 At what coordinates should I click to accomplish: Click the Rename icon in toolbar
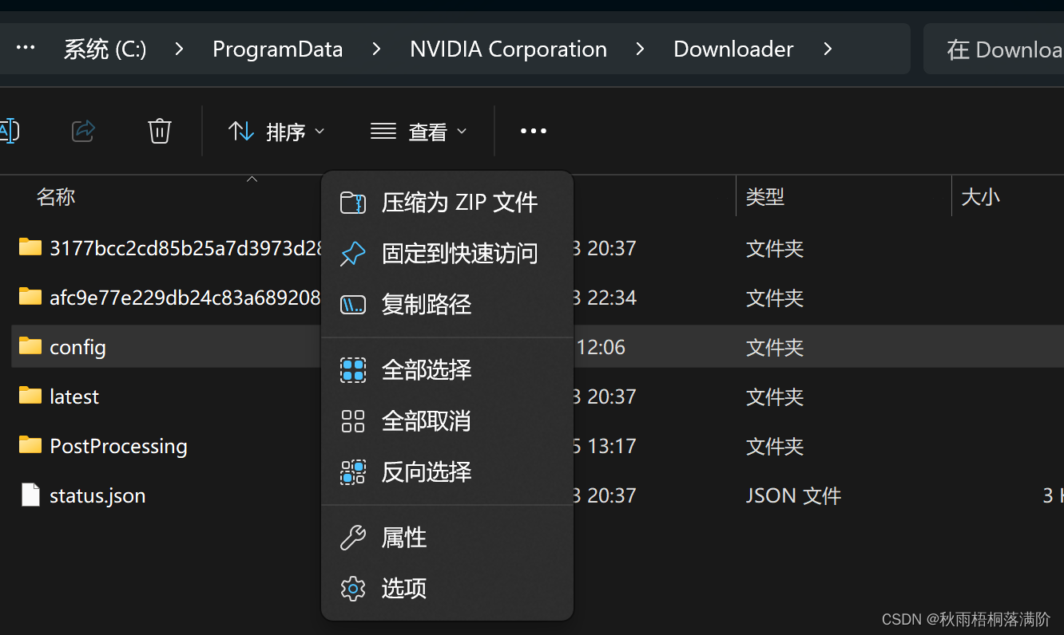click(x=8, y=131)
